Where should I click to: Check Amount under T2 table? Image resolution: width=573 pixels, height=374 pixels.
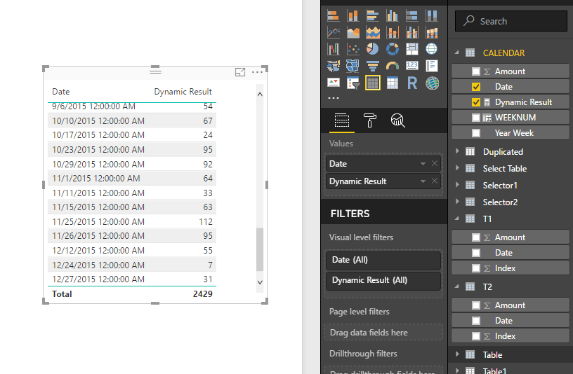click(476, 305)
